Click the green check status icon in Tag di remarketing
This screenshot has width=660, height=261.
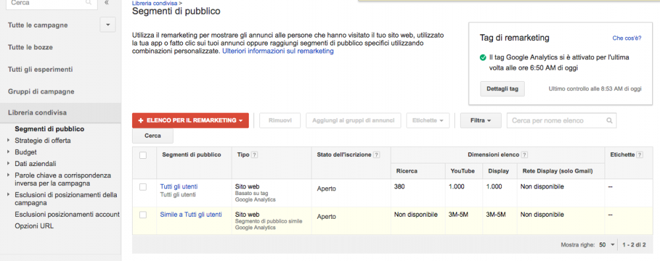pyautogui.click(x=483, y=57)
